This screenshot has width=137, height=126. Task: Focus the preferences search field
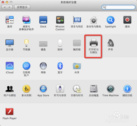coord(118,7)
